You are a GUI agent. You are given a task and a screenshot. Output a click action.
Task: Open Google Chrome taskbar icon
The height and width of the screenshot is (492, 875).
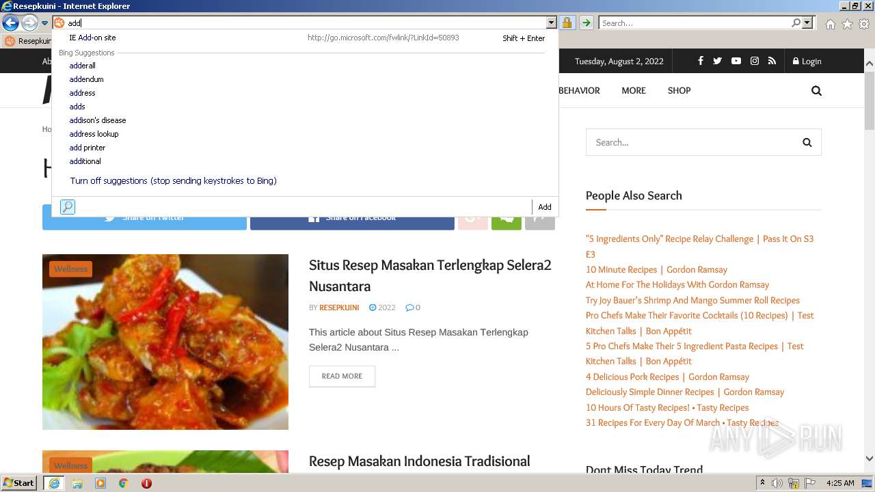pos(124,483)
